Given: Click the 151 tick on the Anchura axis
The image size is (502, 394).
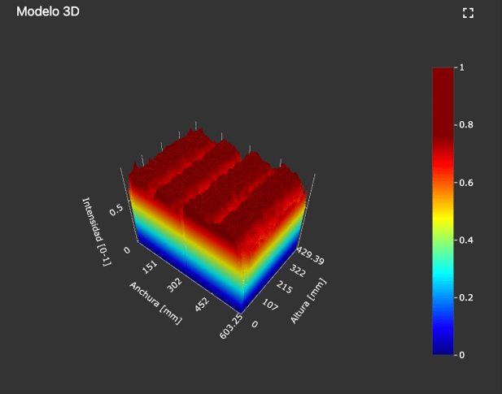Looking at the screenshot, I should [151, 267].
